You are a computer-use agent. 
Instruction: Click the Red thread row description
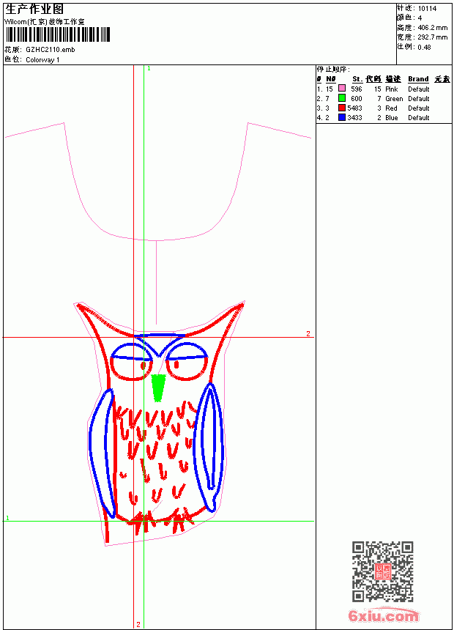(391, 108)
